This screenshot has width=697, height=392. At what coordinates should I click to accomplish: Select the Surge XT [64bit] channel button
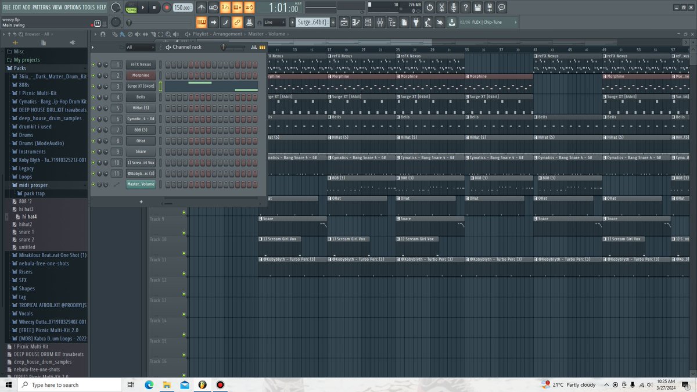141,86
